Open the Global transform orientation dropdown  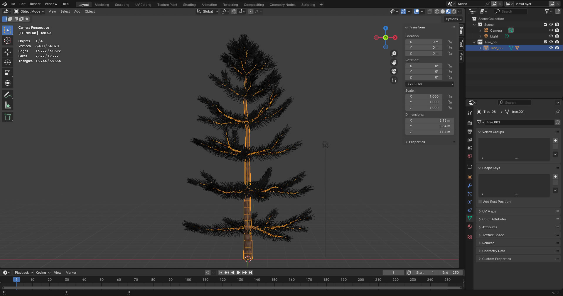point(207,11)
